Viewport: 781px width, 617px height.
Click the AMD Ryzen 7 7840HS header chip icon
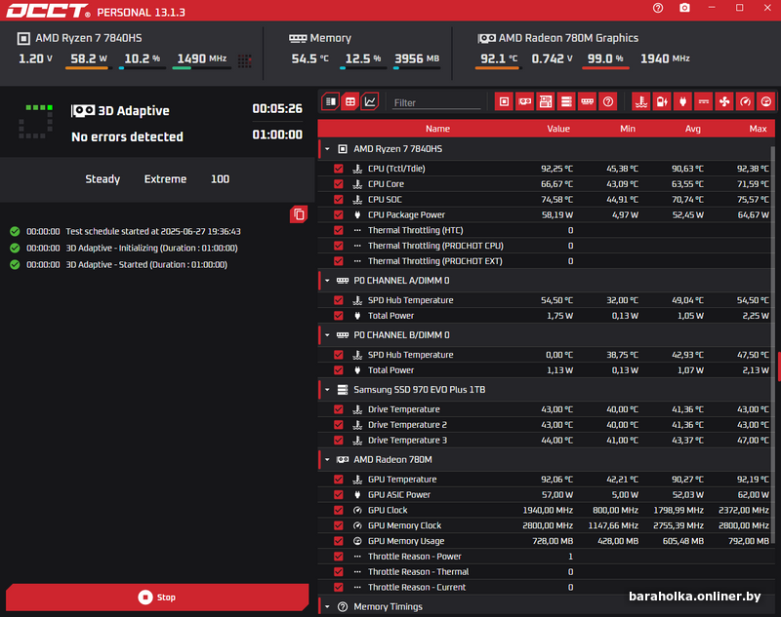tap(23, 38)
